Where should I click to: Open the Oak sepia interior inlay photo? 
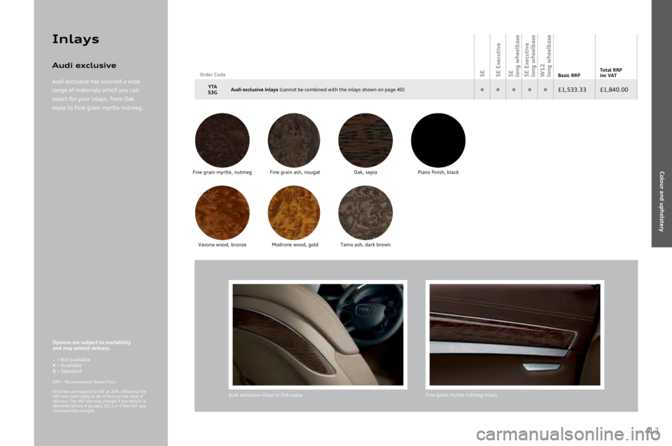(318, 335)
